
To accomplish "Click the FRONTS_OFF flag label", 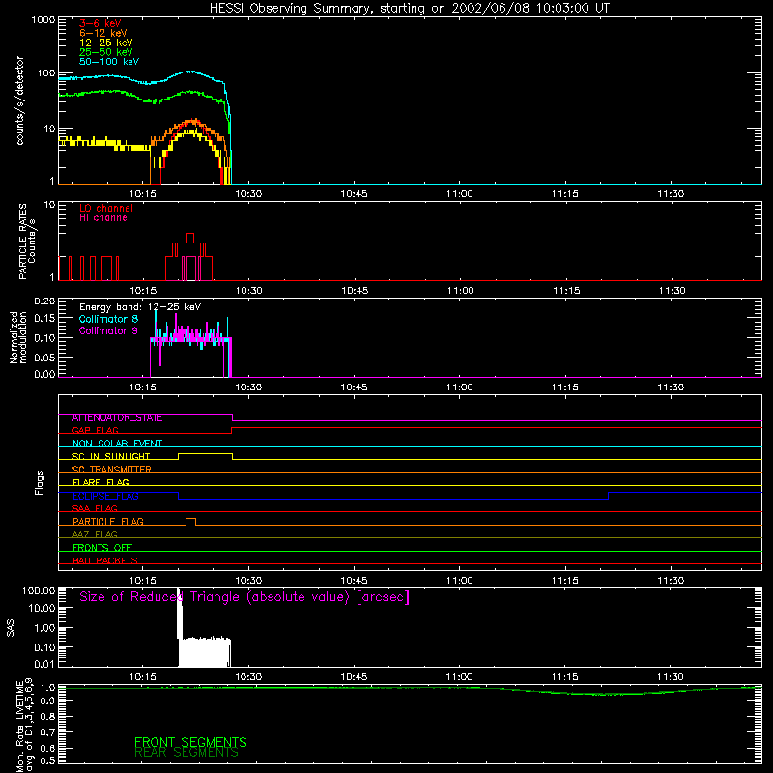I will pos(102,548).
